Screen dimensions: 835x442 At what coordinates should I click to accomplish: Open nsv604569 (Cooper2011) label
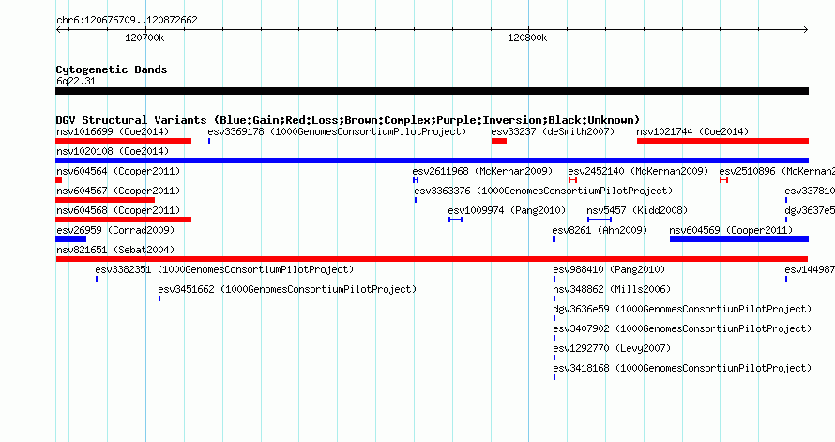[x=731, y=230]
